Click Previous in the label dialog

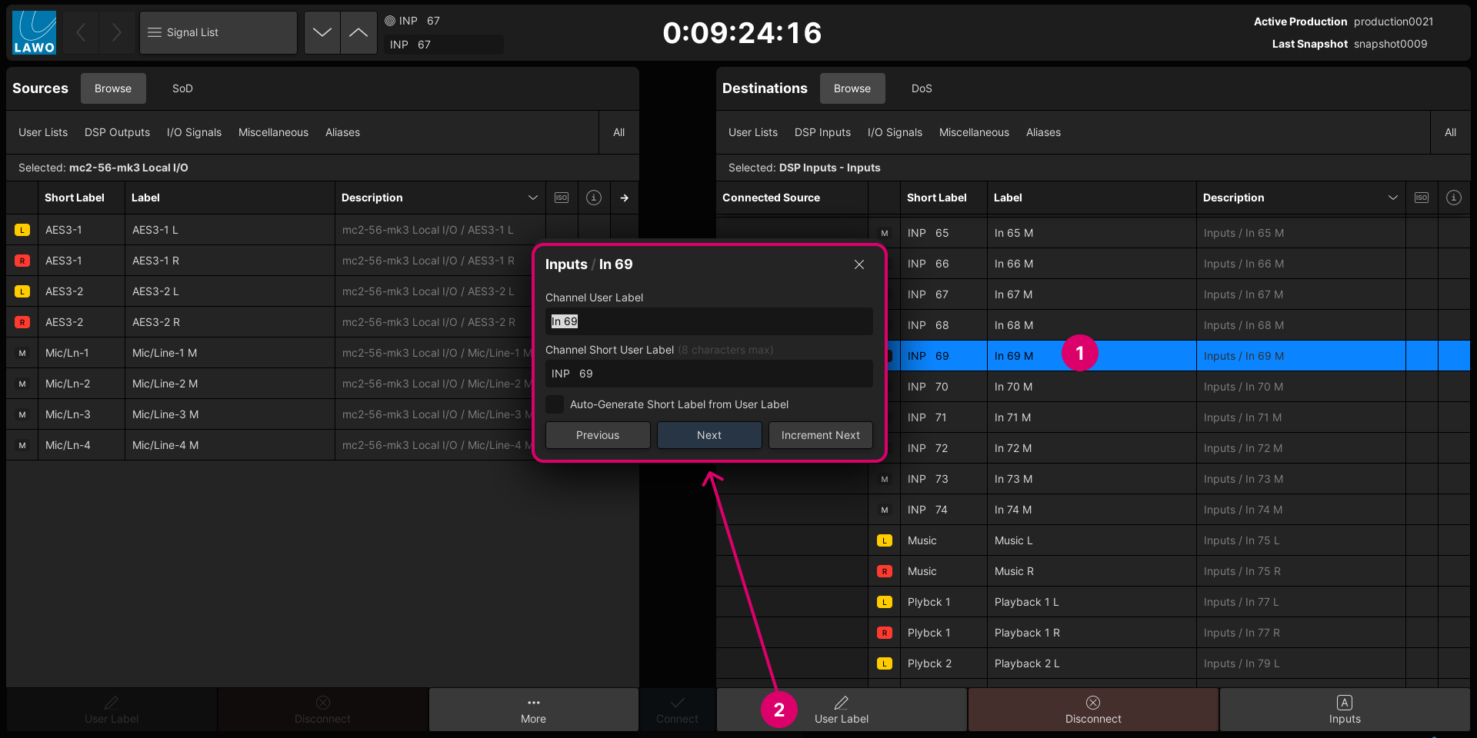click(x=598, y=435)
